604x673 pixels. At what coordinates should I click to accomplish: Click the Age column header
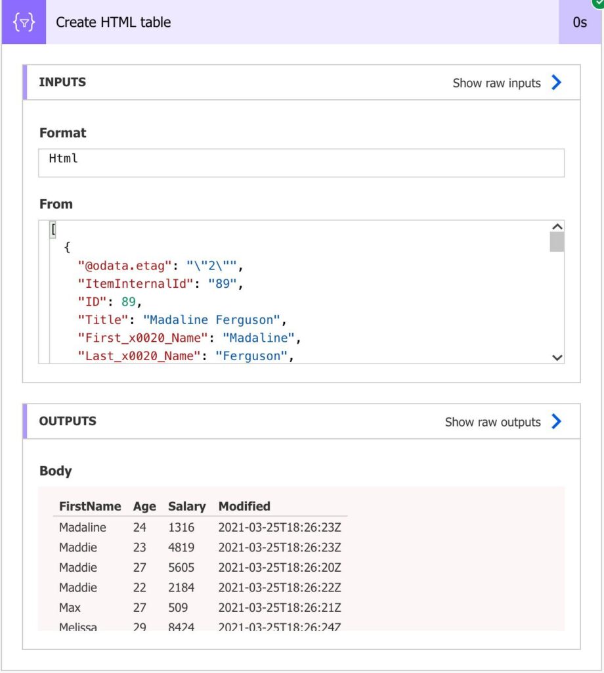[x=144, y=507]
